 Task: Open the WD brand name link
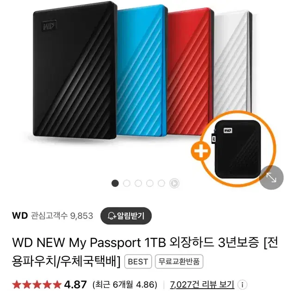20,216
